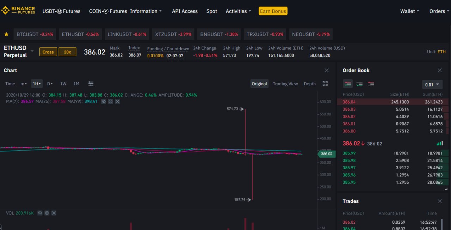The height and width of the screenshot is (230, 451).
Task: Select XTZUSDT in the ticker bar
Action: pyautogui.click(x=173, y=34)
